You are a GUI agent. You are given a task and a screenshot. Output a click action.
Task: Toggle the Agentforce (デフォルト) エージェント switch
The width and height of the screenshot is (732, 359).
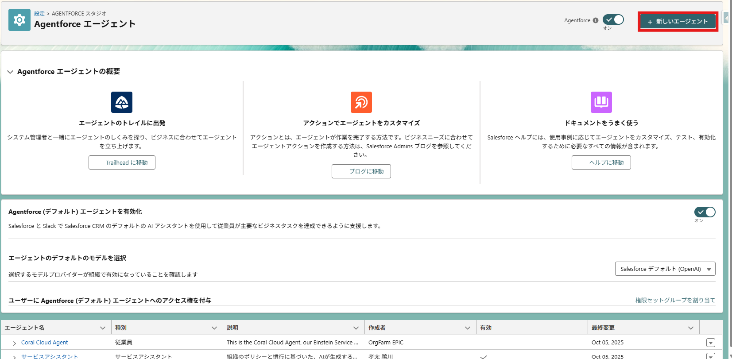(x=705, y=212)
